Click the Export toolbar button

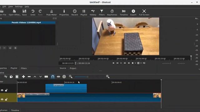133,12
